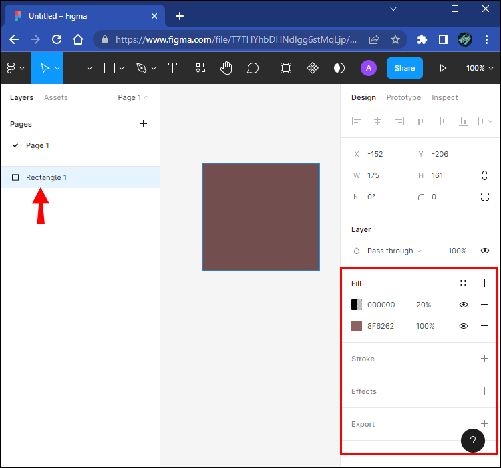Screen dimensions: 501x468
Task: Select the Comment tool
Action: click(x=253, y=68)
